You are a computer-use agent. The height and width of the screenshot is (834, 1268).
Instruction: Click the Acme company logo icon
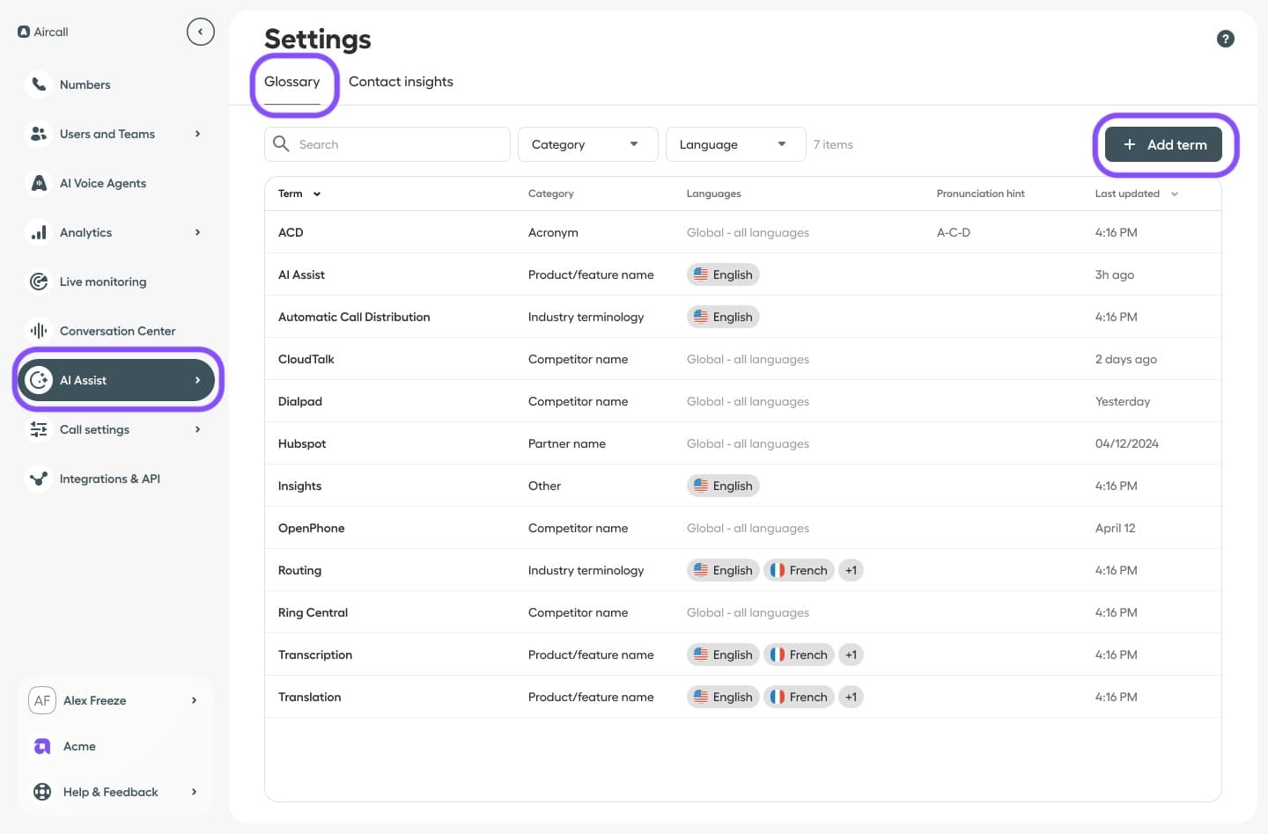(x=42, y=746)
